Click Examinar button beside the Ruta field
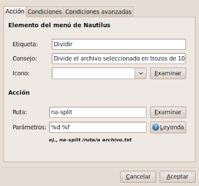The width and height of the screenshot is (199, 186). [x=168, y=112]
